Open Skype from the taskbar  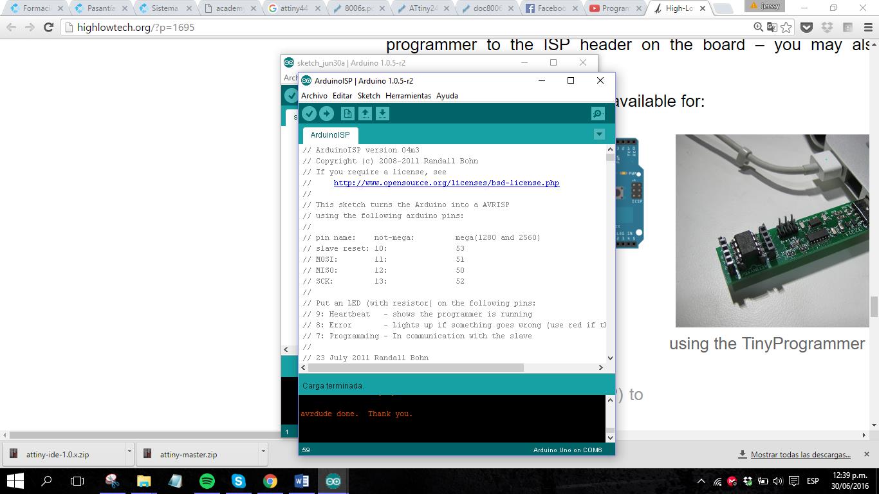coord(239,481)
